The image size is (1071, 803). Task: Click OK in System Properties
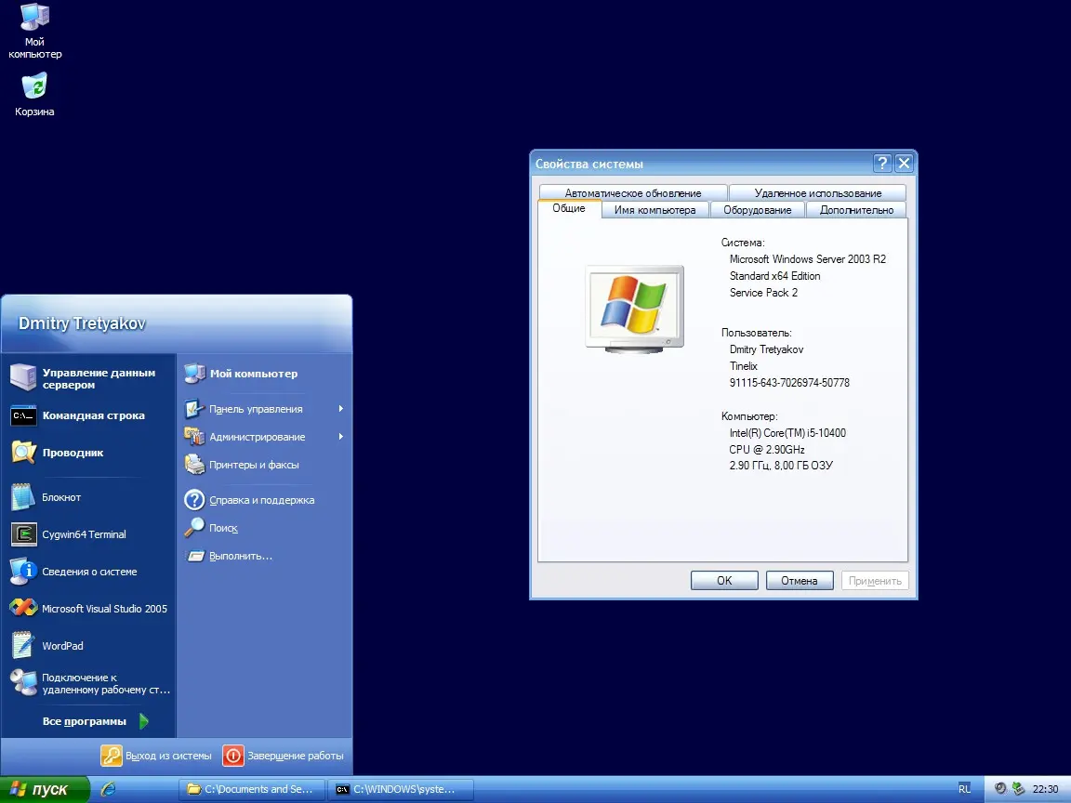(724, 580)
